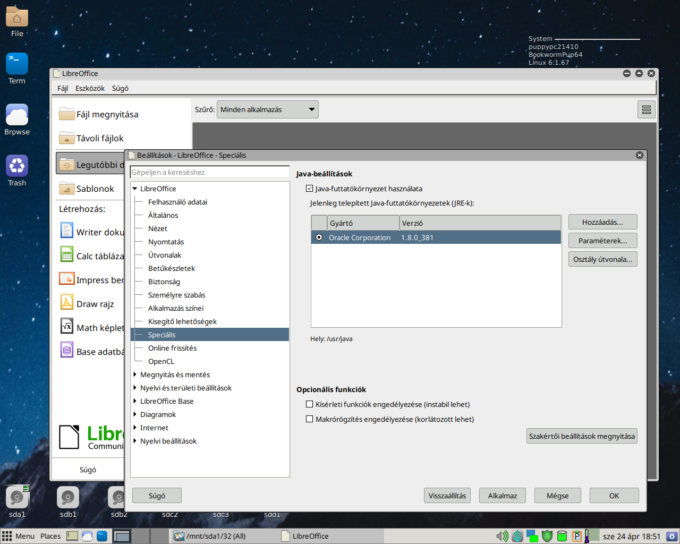Click the show desktop taskbar icon
Screen dimensions: 680x544
tap(72, 536)
